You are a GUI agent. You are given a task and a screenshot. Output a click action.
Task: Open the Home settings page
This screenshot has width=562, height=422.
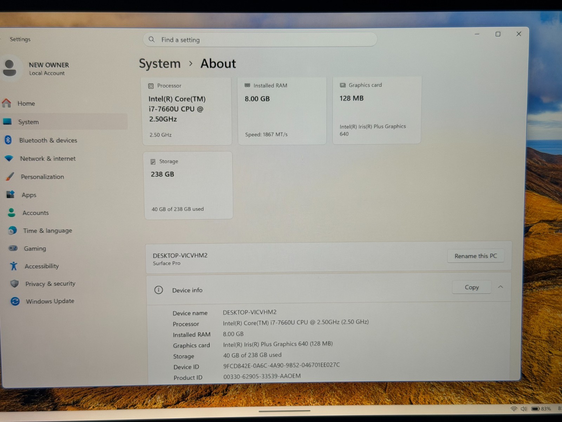coord(64,103)
